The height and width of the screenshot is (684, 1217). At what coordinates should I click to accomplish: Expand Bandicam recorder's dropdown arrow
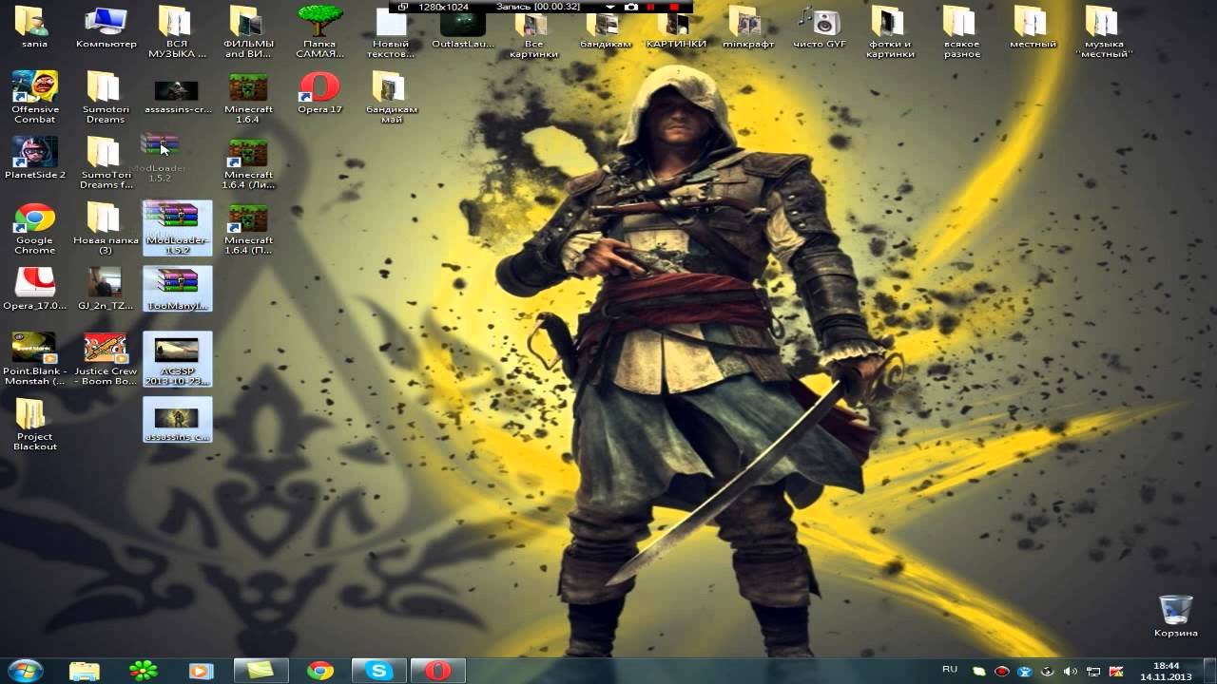coord(610,7)
